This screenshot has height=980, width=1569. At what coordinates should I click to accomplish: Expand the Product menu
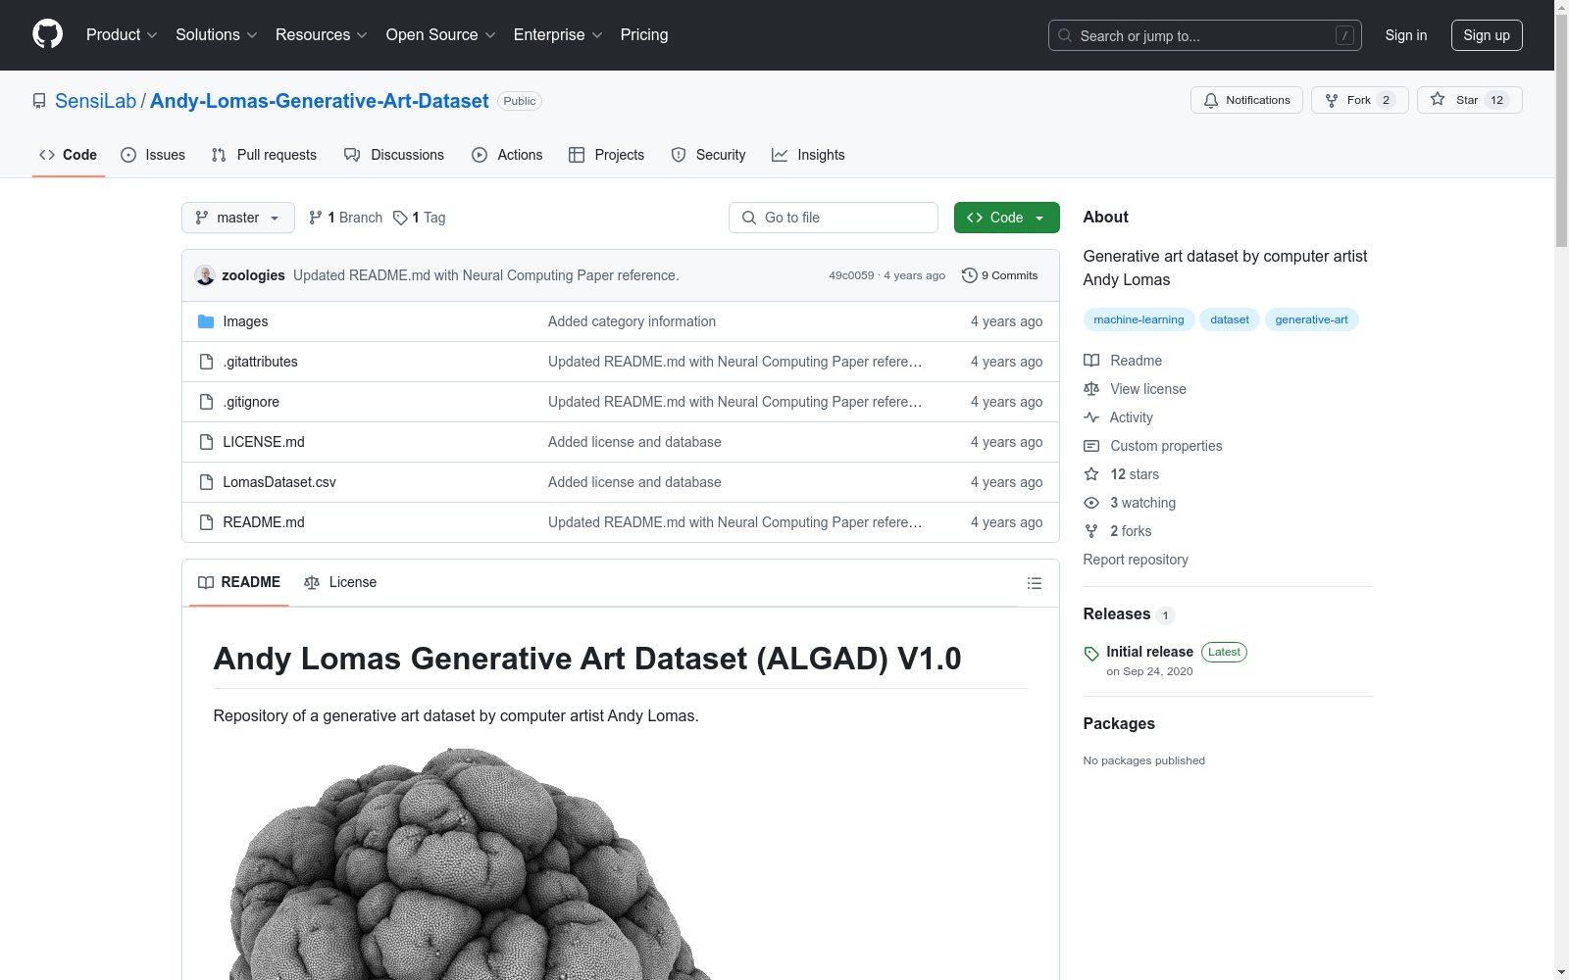(122, 34)
